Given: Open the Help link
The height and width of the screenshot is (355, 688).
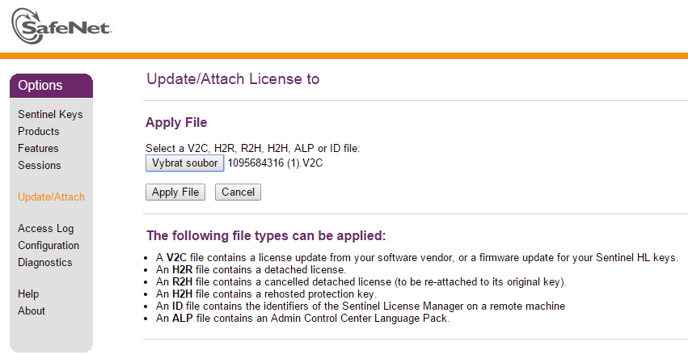Looking at the screenshot, I should [28, 294].
